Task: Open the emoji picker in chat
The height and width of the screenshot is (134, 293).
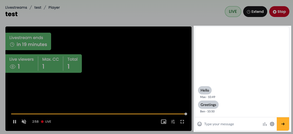Action: tap(200, 124)
